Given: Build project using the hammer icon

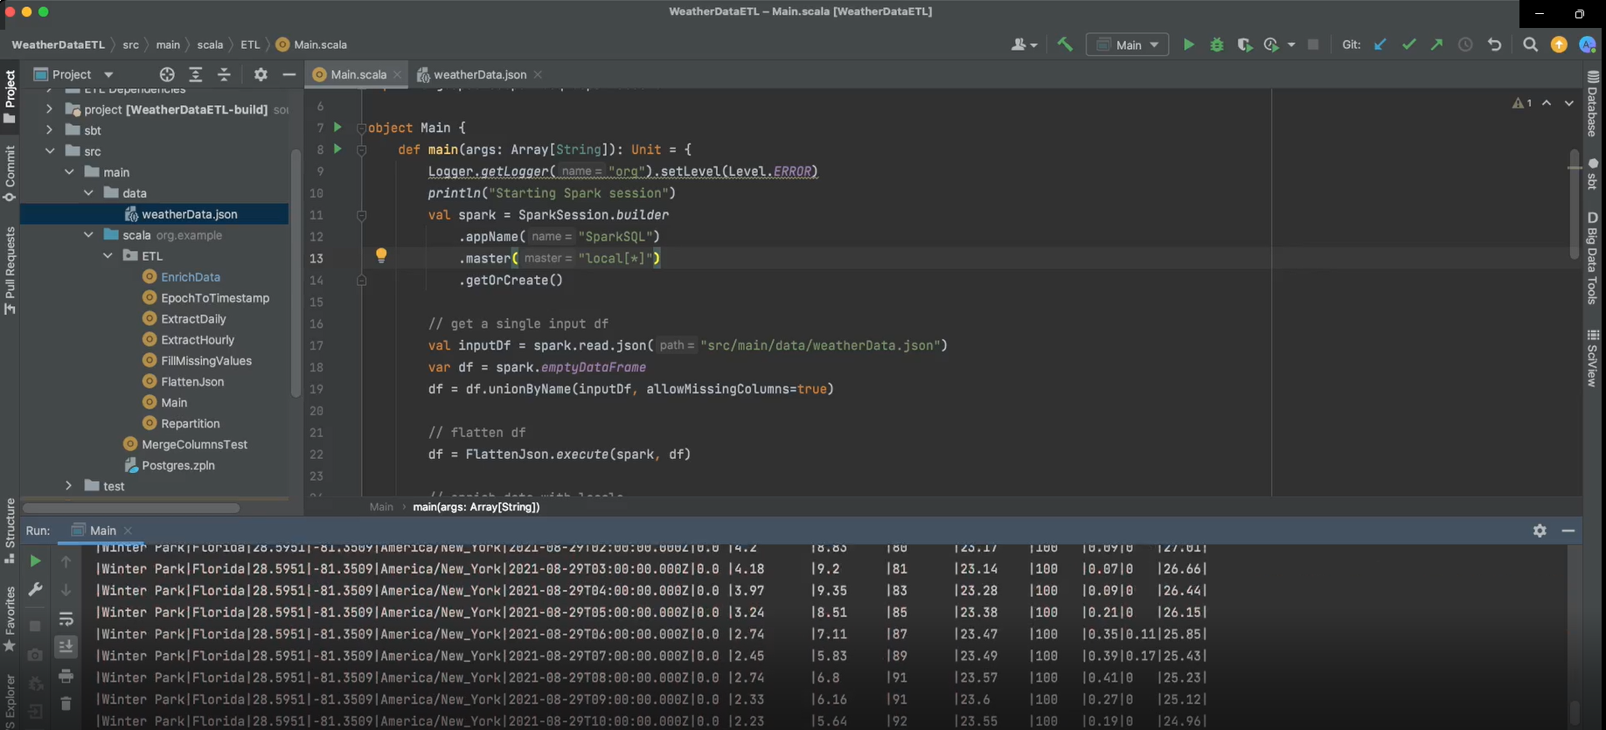Looking at the screenshot, I should click(1065, 45).
